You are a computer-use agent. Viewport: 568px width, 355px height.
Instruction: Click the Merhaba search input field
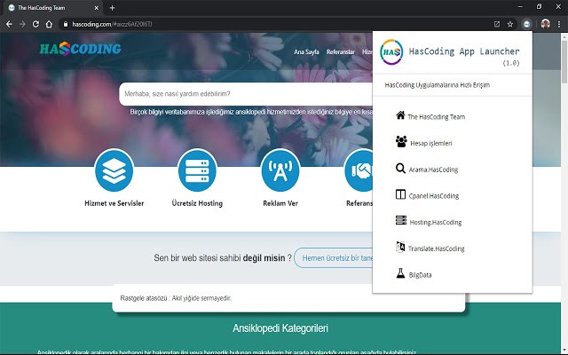247,94
